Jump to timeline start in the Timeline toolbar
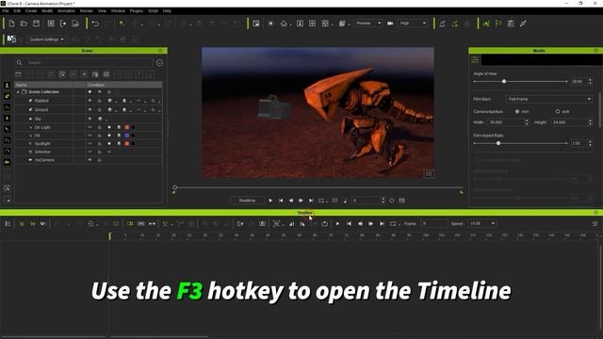 click(349, 224)
